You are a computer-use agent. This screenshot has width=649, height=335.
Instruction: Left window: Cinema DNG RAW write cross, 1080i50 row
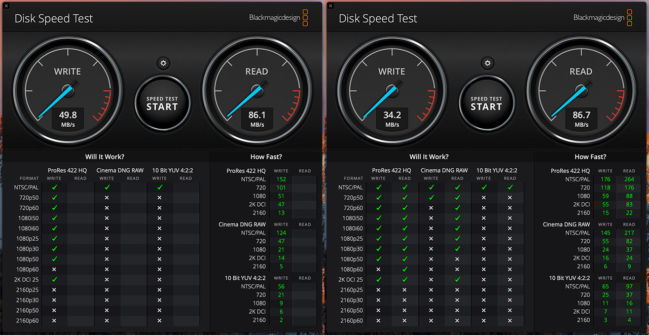tap(107, 218)
